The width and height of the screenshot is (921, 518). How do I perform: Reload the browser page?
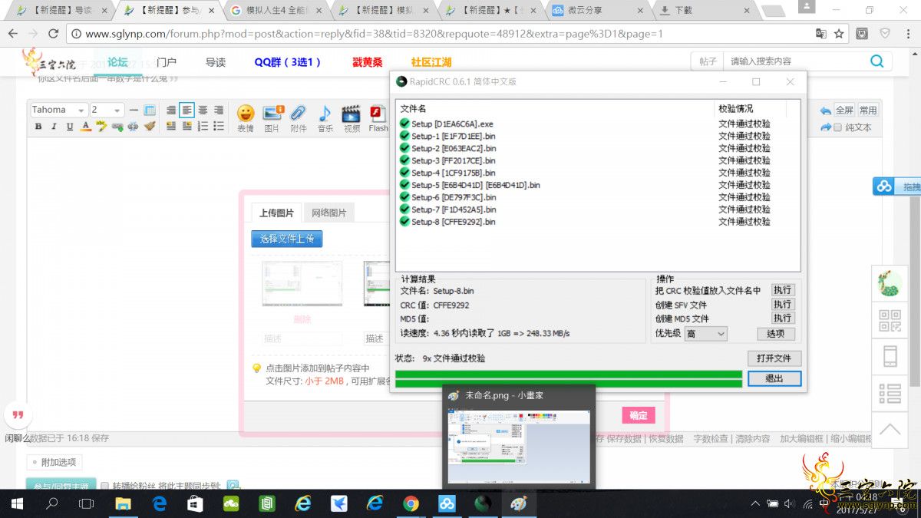pos(53,34)
